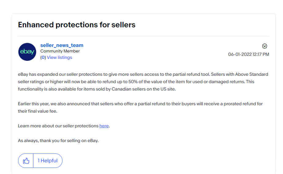Open the eBay logo avatar
The height and width of the screenshot is (174, 283).
click(27, 52)
